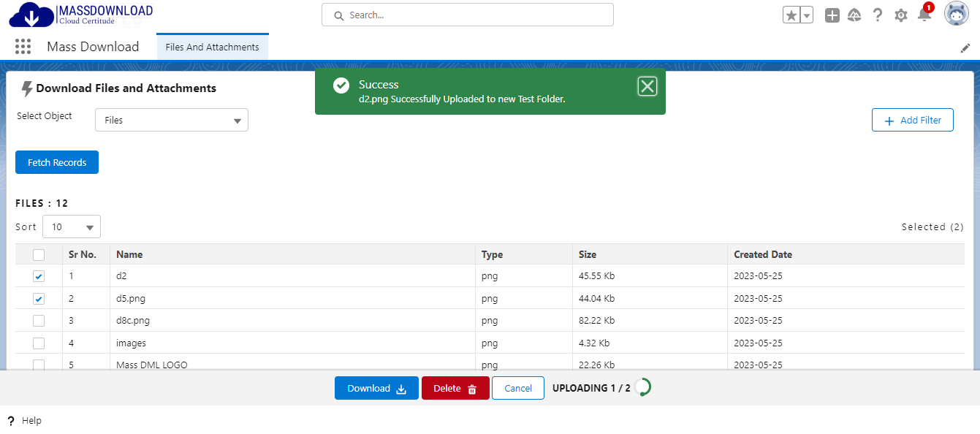The width and height of the screenshot is (980, 434).
Task: Open the App Launcher grid icon
Action: coord(23,47)
